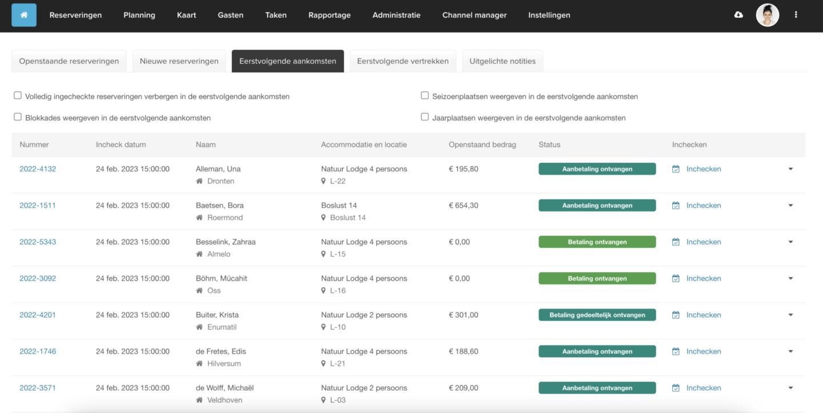Click the location pin icon beside L-15
Image resolution: width=823 pixels, height=413 pixels.
[x=324, y=254]
